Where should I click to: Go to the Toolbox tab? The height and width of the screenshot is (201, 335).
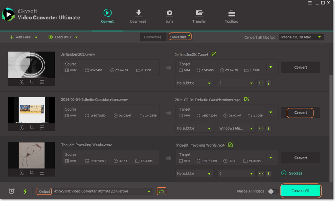pyautogui.click(x=231, y=16)
